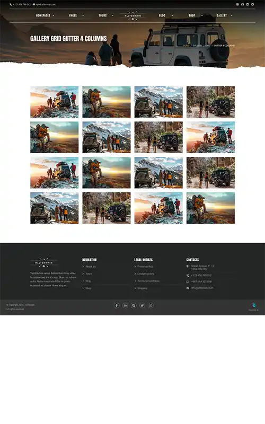Expand the Gallery menu dropdown arrow
This screenshot has height=424, width=265.
(x=232, y=15)
